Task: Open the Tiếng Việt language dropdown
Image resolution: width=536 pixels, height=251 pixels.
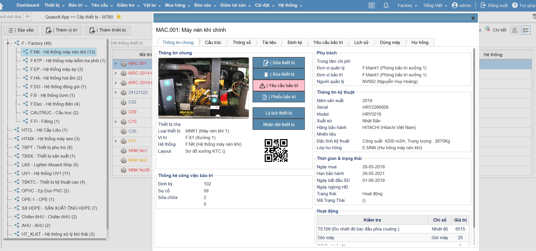Action: [435, 5]
